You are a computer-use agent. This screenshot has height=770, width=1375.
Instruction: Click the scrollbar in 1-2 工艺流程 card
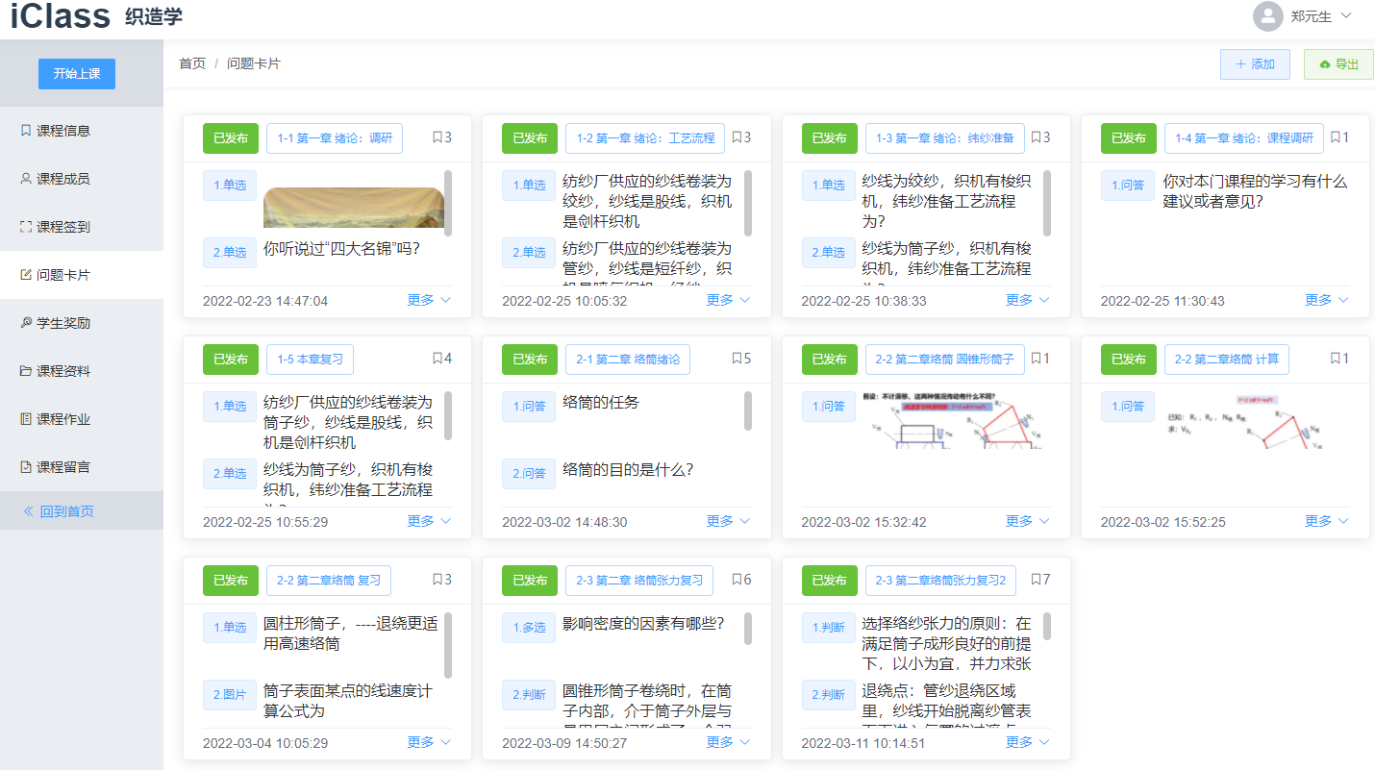[748, 204]
